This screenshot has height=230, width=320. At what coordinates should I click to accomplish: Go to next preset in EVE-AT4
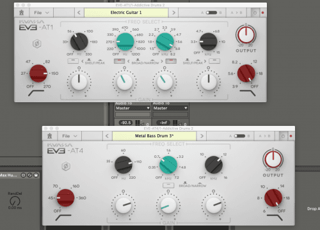tap(202, 136)
